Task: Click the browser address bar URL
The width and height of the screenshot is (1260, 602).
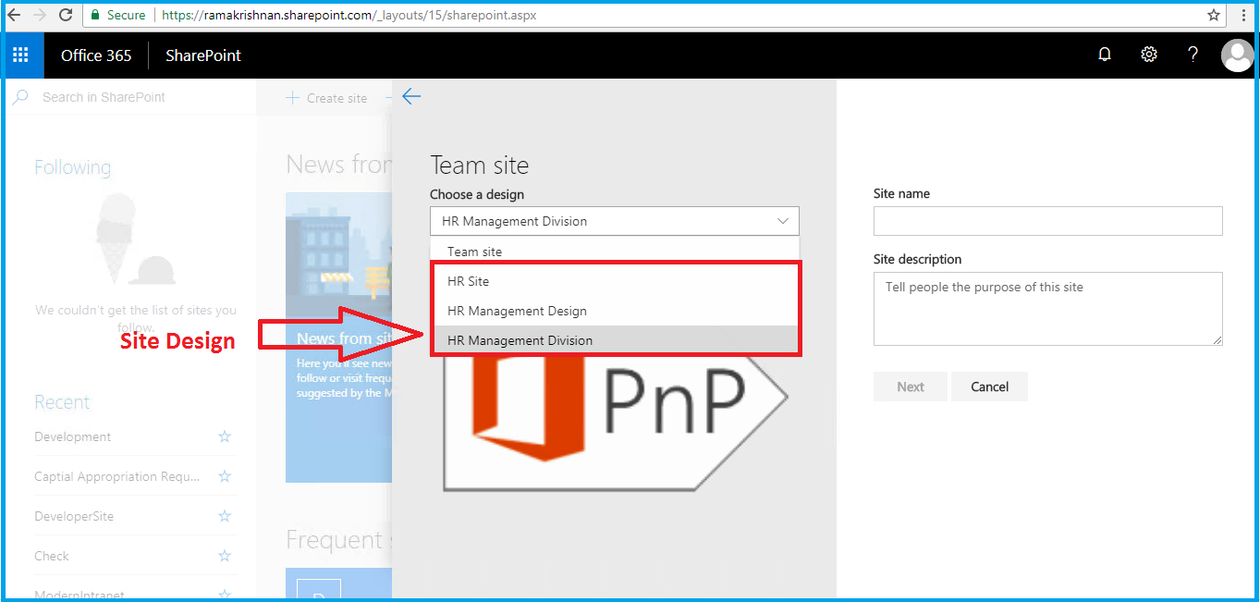Action: (349, 16)
